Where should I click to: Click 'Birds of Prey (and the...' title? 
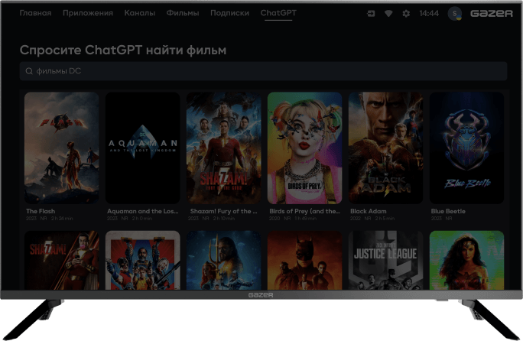304,211
